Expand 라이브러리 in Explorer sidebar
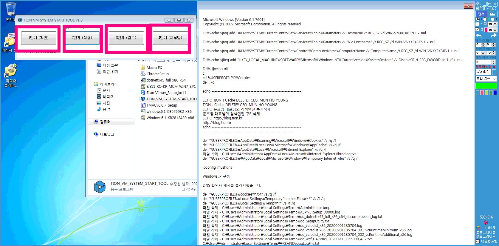 click(106, 84)
